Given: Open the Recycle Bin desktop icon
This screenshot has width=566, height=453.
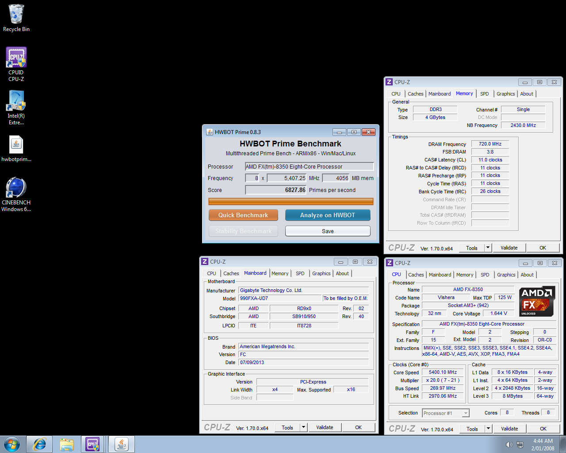Looking at the screenshot, I should [16, 19].
